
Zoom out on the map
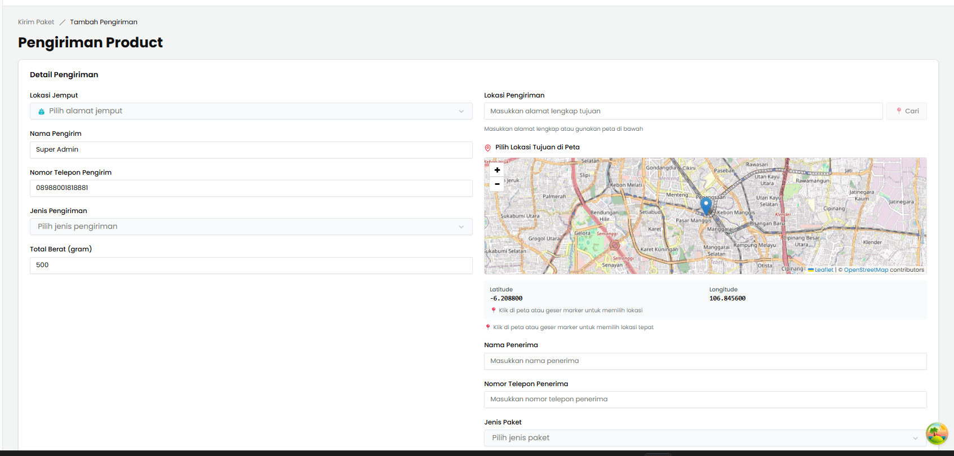[x=497, y=184]
